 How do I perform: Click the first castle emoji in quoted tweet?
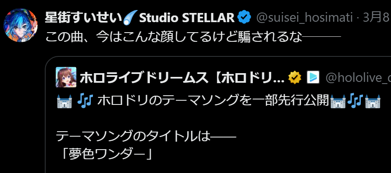[64, 101]
